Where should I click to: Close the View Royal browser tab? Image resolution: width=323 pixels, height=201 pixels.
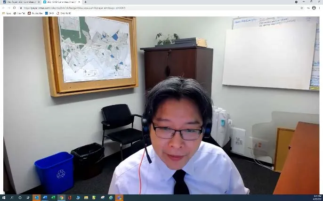(x=39, y=2)
